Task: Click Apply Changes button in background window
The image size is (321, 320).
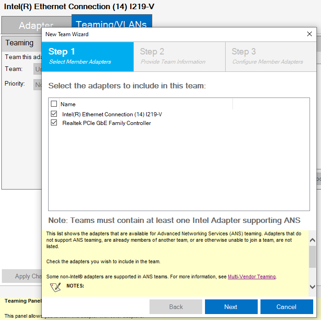Action: pyautogui.click(x=22, y=276)
